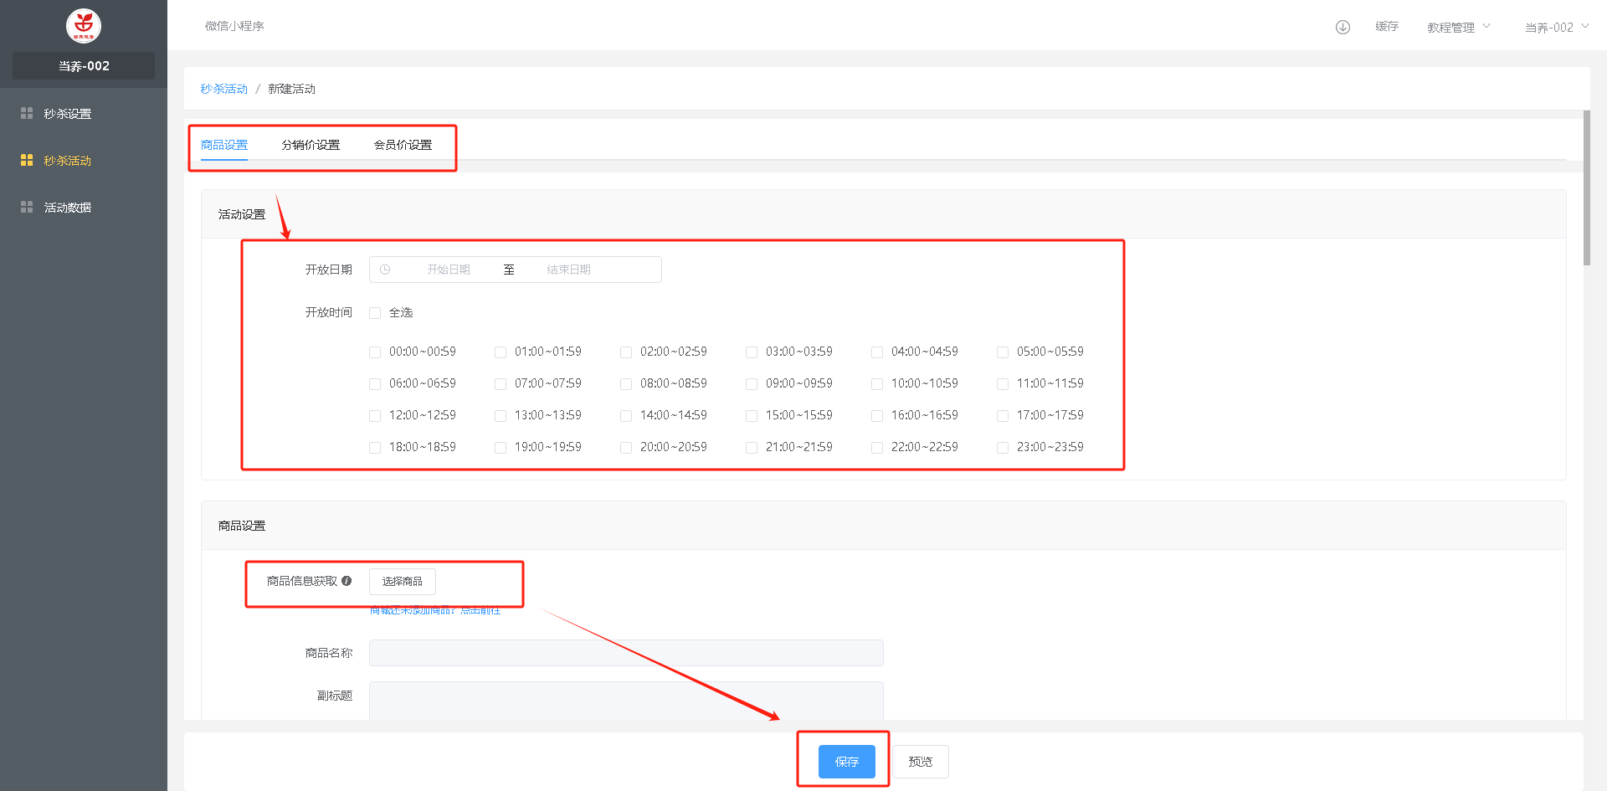The height and width of the screenshot is (791, 1607).
Task: Click the clock icon in the date picker
Action: pos(385,270)
